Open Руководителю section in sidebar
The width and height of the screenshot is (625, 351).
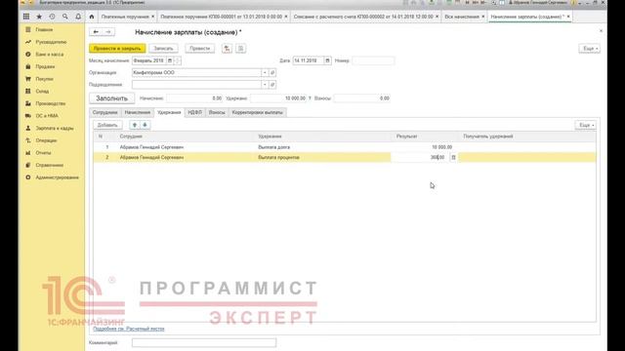[51, 42]
